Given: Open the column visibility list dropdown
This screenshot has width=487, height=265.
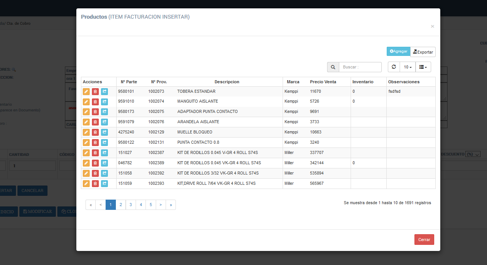Looking at the screenshot, I should (x=423, y=67).
